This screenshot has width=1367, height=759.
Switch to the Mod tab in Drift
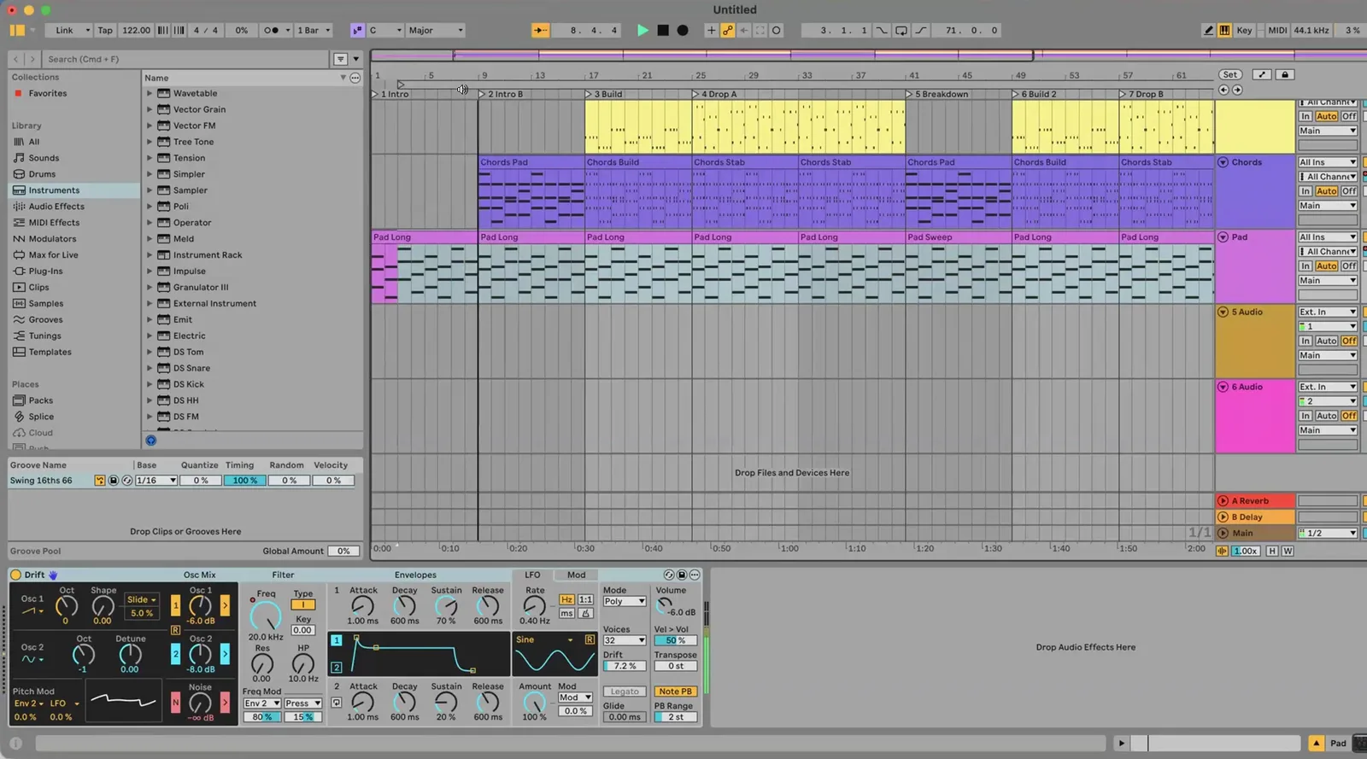coord(577,575)
